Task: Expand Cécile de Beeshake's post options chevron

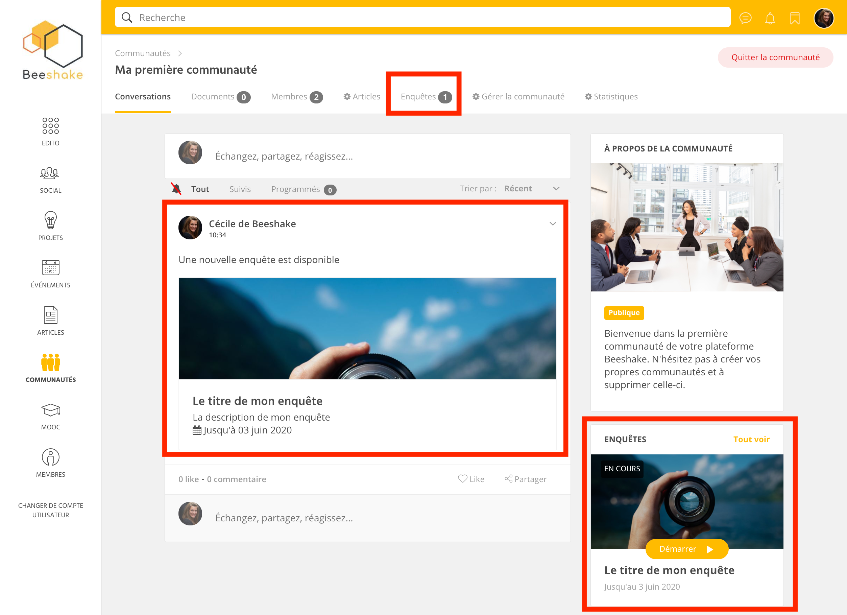Action: (x=553, y=224)
